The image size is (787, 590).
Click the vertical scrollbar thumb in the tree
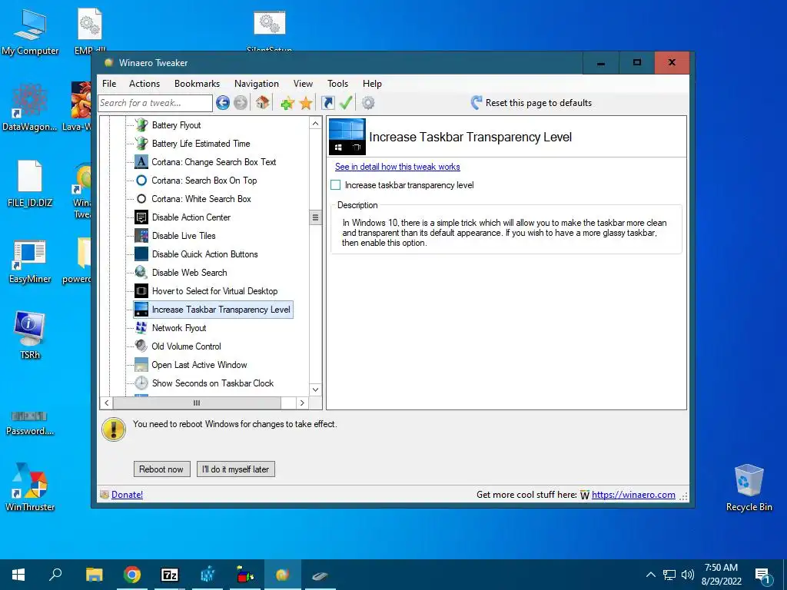[x=315, y=217]
